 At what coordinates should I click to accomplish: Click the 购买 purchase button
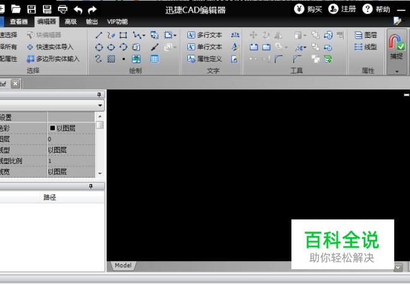coord(308,9)
